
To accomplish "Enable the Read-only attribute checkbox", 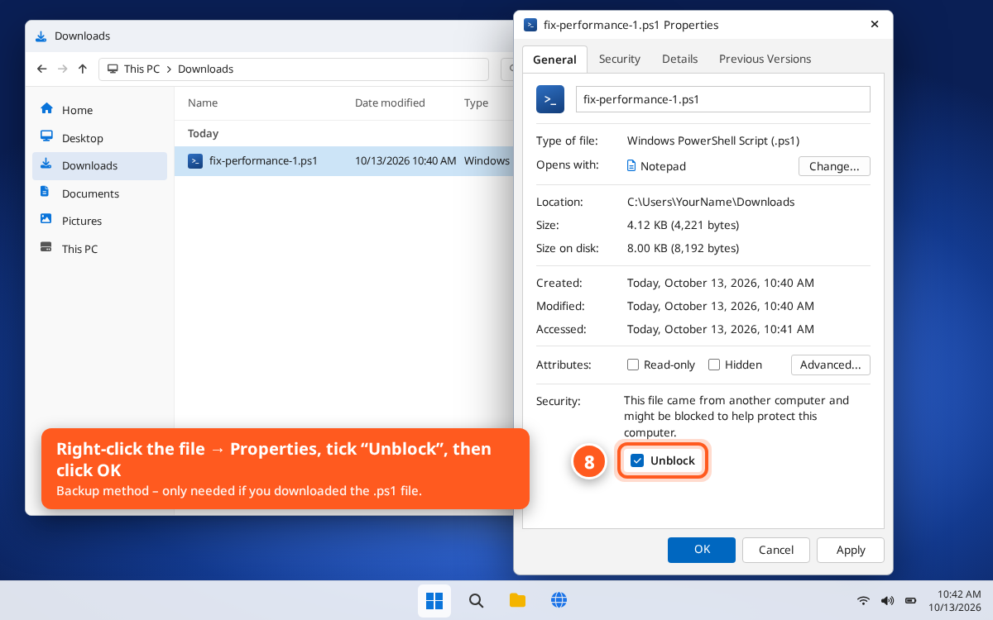I will pyautogui.click(x=633, y=365).
